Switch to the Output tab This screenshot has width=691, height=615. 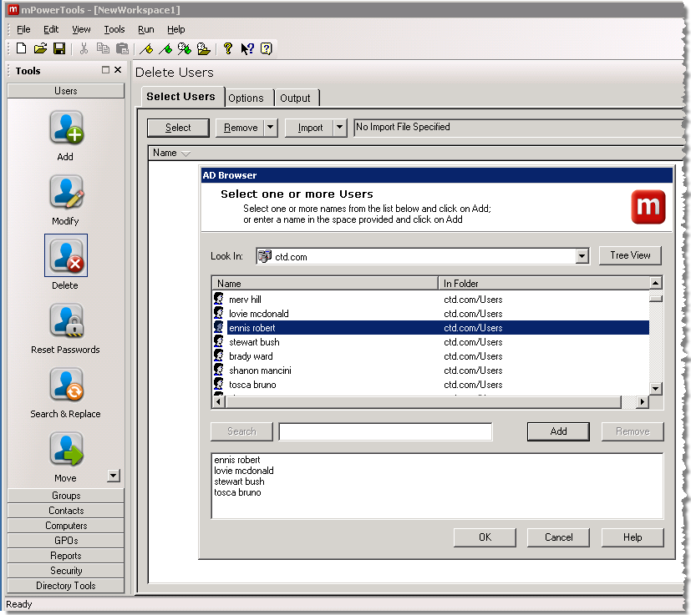click(295, 98)
